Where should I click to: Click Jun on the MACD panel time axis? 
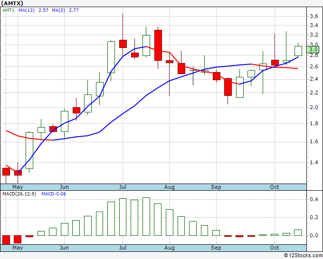64,248
